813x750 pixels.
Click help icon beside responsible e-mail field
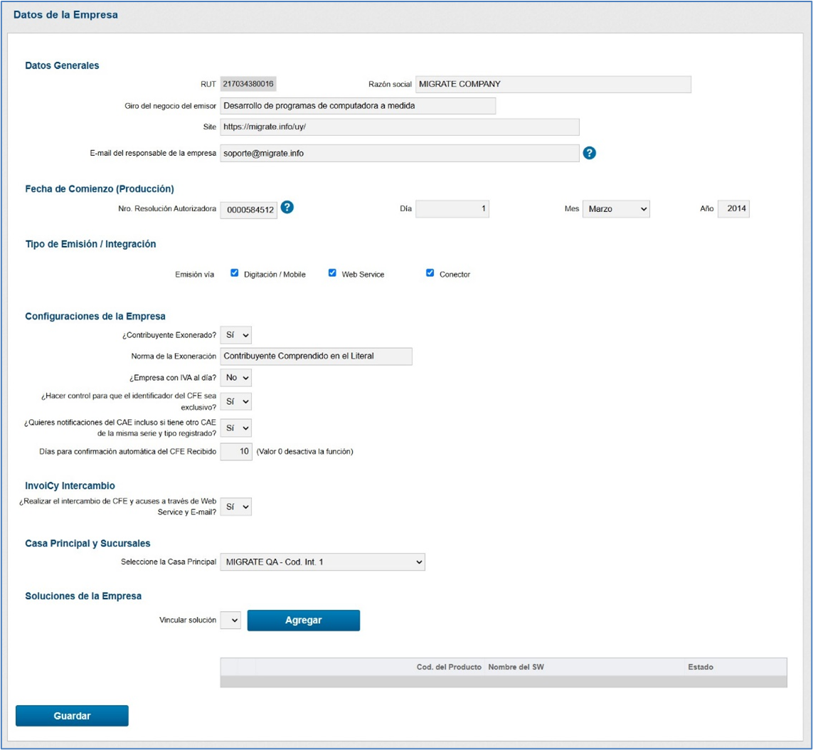pos(589,153)
